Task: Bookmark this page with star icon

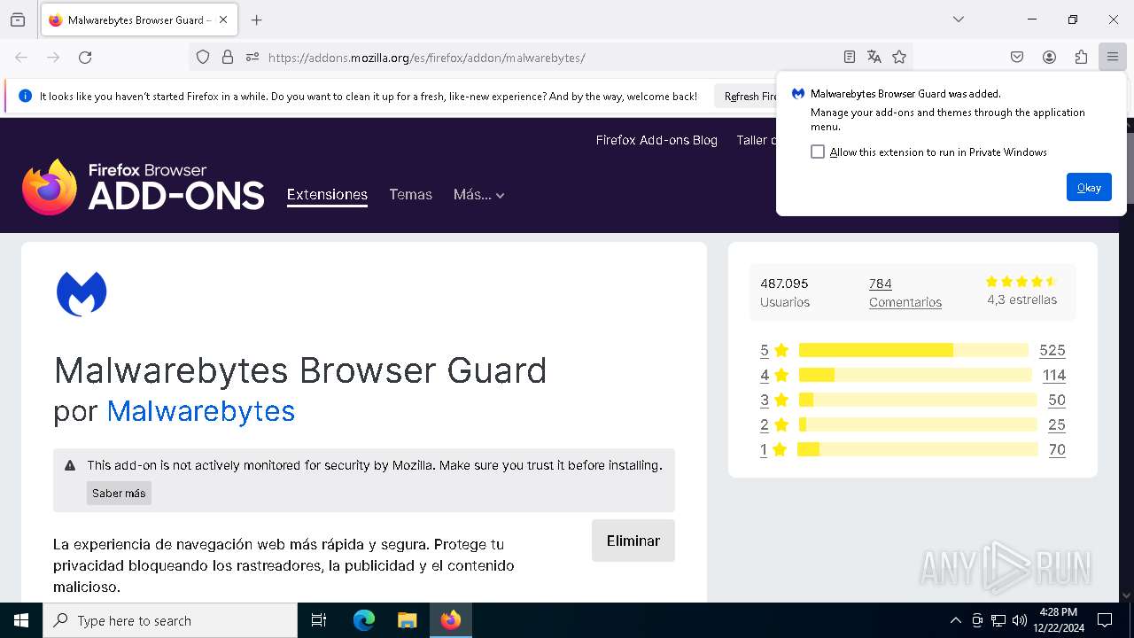Action: 899,57
